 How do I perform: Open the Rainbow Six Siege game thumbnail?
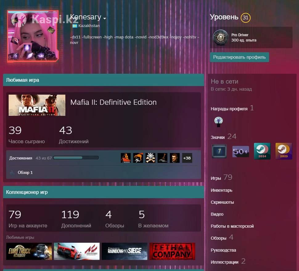(x=125, y=251)
